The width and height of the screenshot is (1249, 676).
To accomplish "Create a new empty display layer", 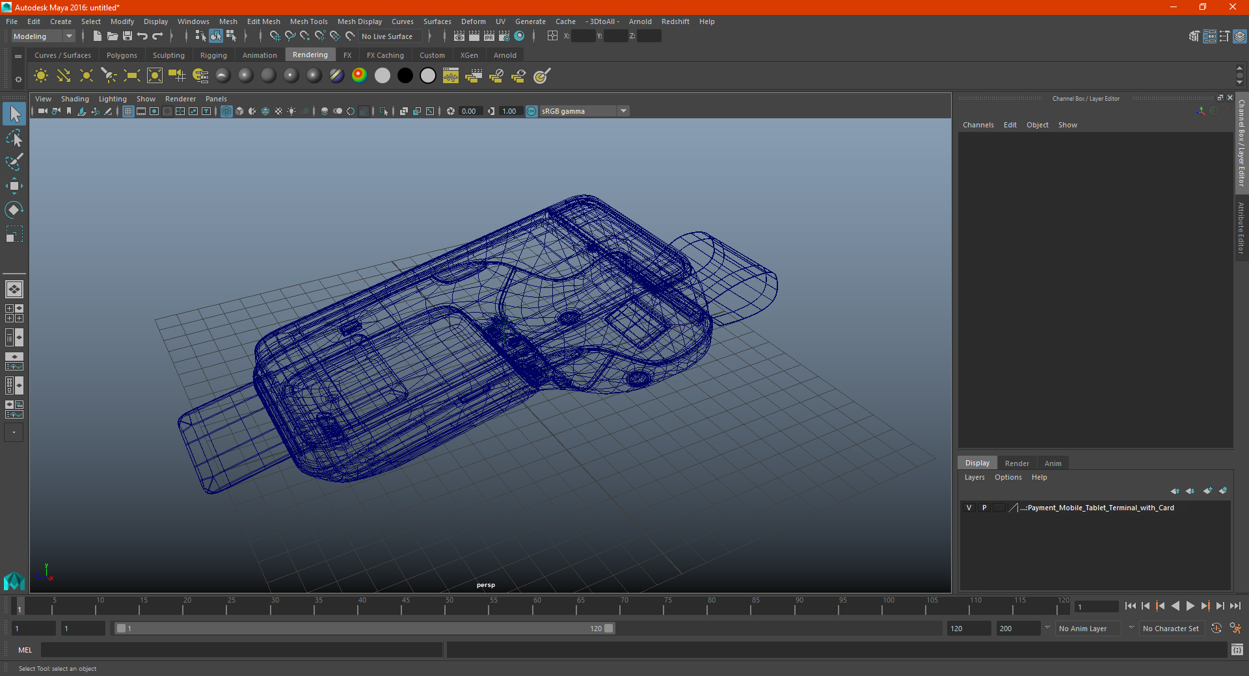I will (1207, 491).
